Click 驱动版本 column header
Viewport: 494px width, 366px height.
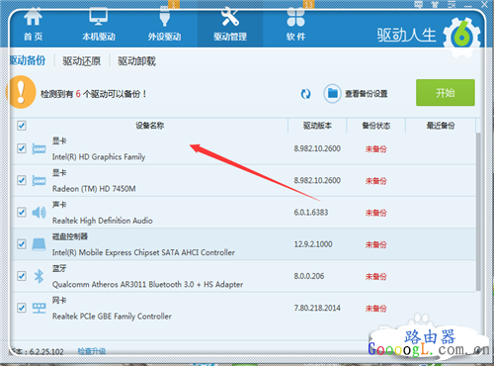coord(317,126)
